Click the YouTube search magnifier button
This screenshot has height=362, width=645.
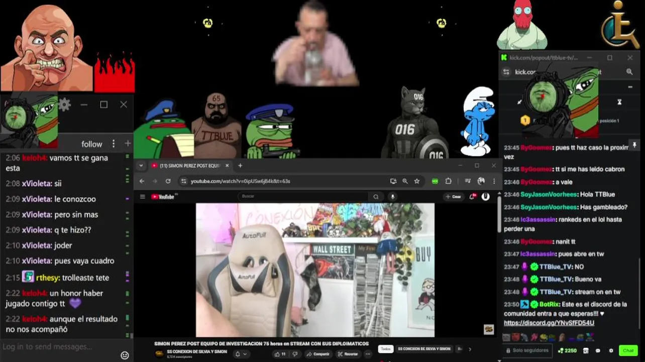pyautogui.click(x=376, y=197)
